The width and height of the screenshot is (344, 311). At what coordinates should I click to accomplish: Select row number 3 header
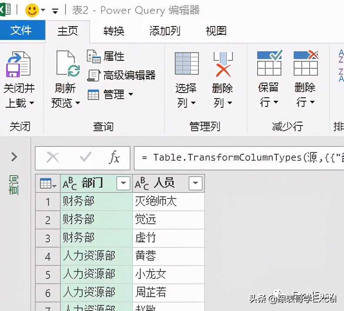click(48, 238)
